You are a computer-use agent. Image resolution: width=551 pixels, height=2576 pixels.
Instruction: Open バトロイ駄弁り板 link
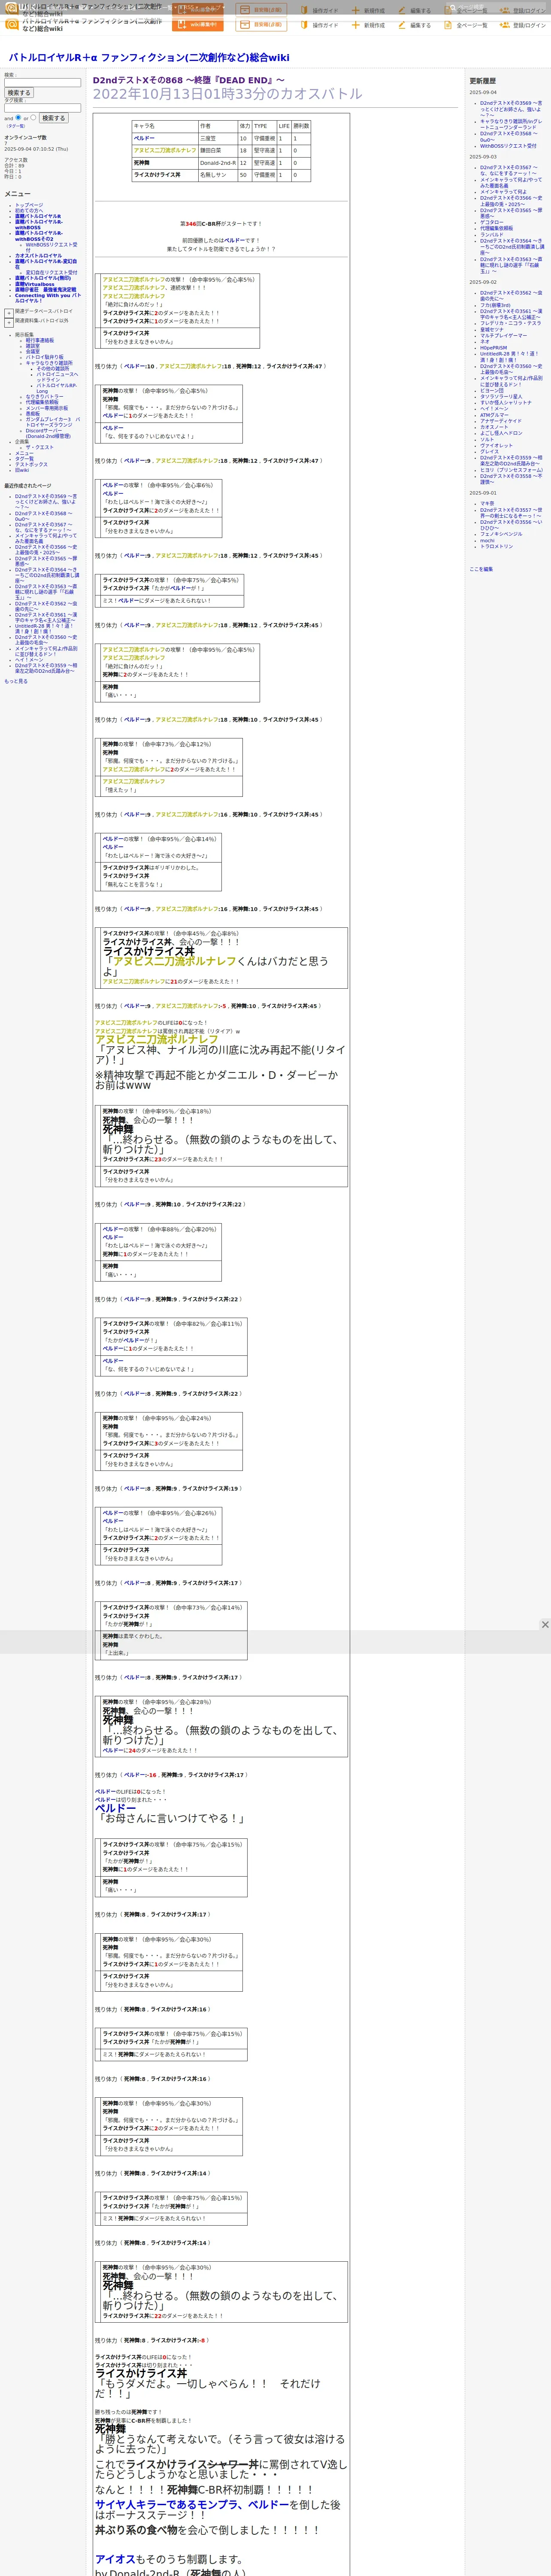point(44,357)
